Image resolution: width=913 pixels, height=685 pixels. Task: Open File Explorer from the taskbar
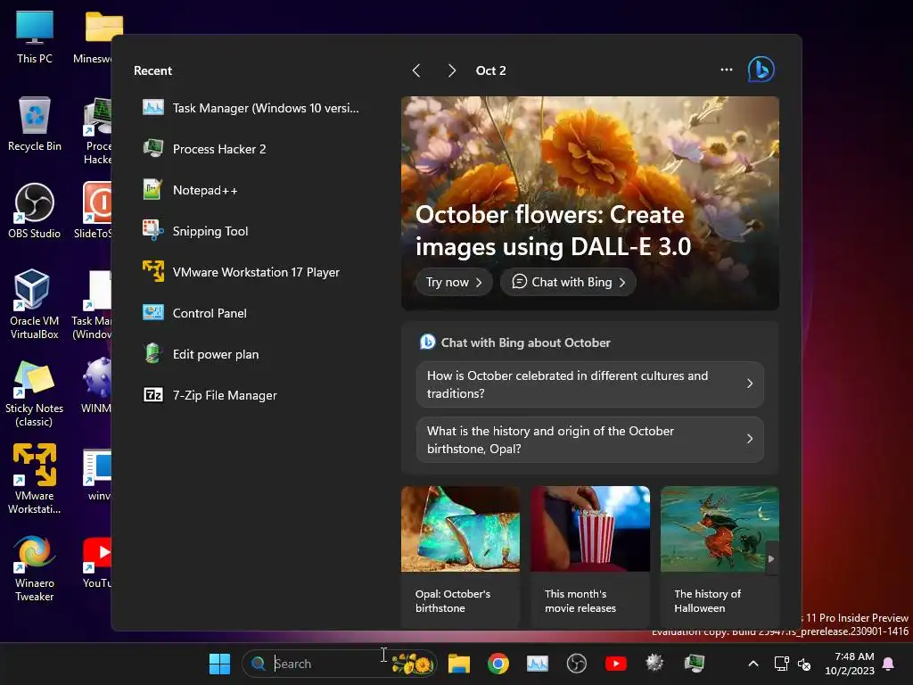click(459, 664)
